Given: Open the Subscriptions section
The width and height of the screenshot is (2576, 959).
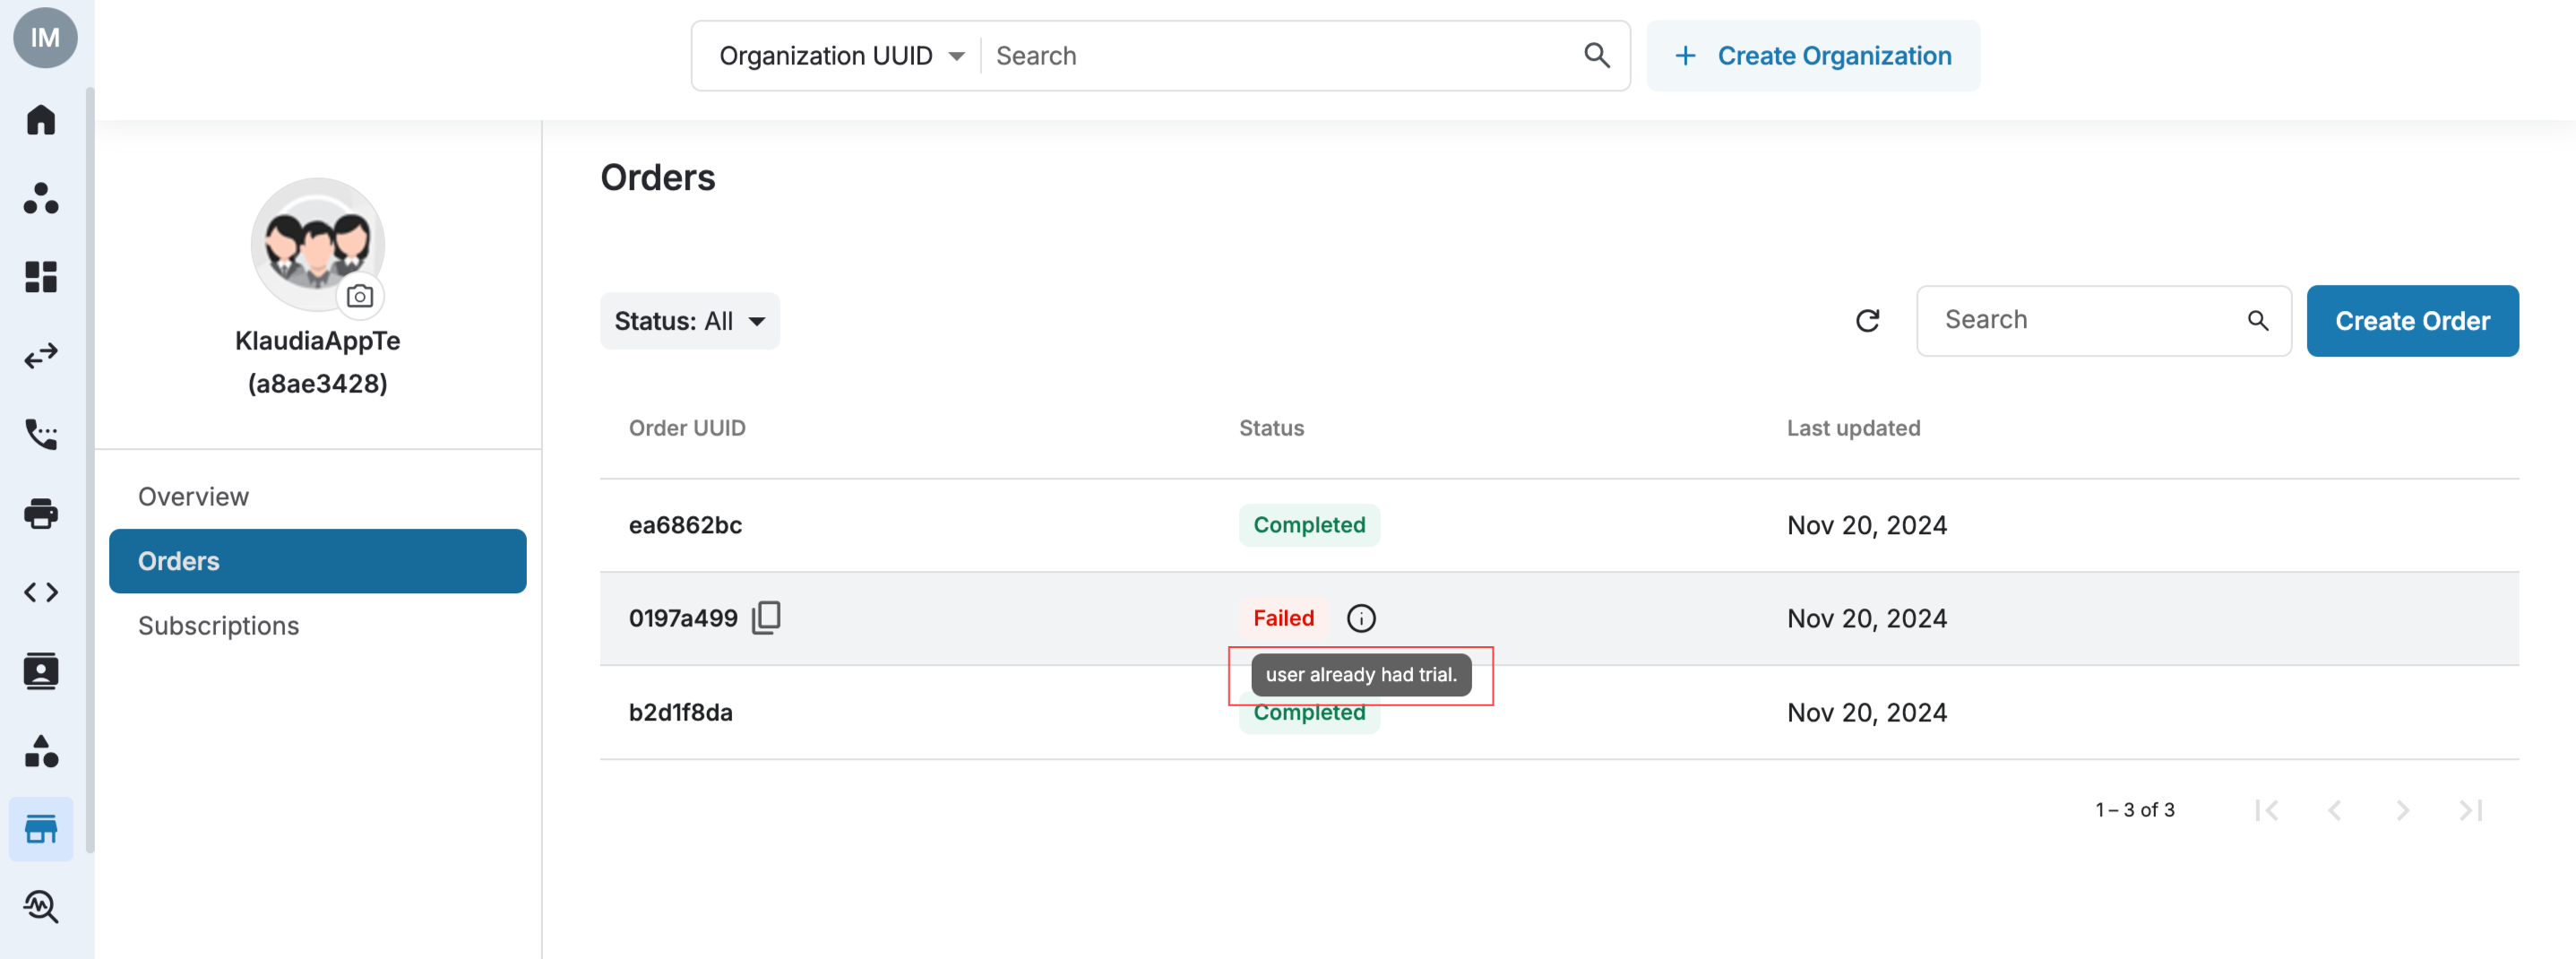Looking at the screenshot, I should (318, 626).
